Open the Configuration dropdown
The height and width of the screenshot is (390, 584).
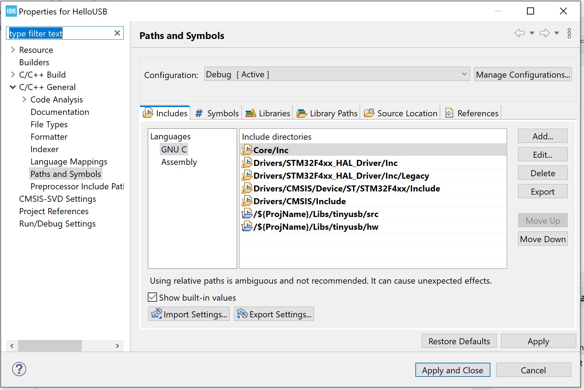(464, 74)
